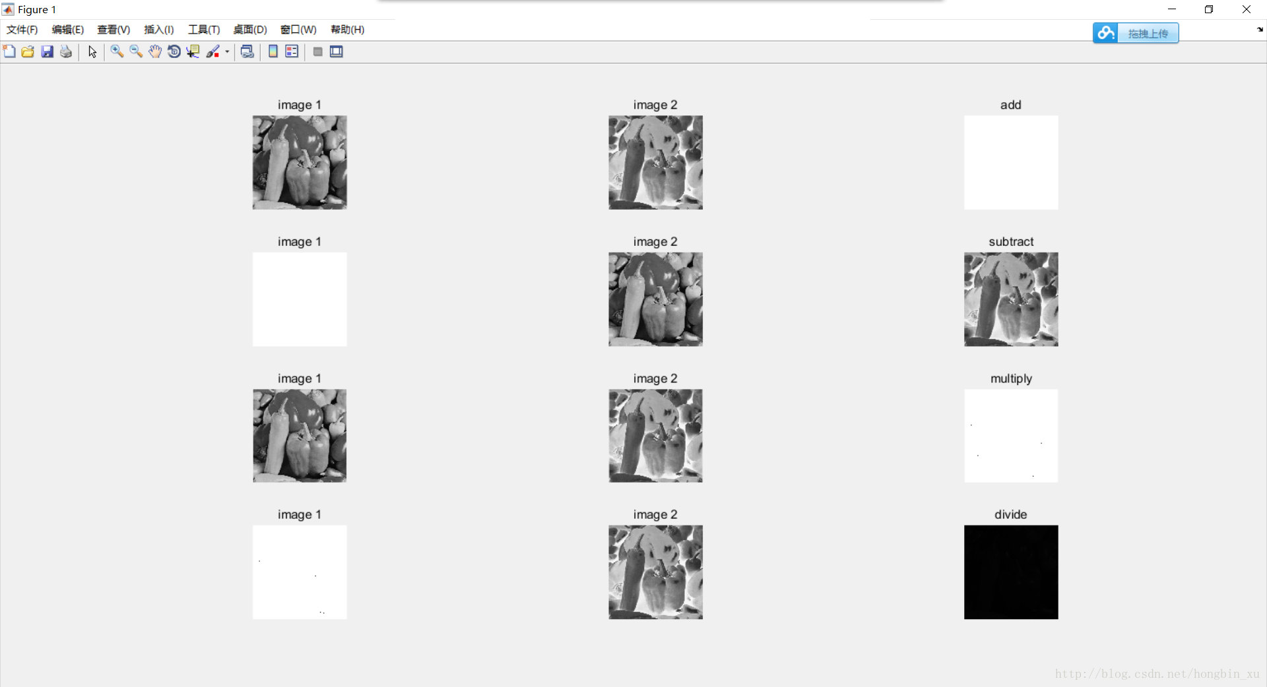Open the 插入(I) menu
Viewport: 1267px width, 687px height.
click(159, 30)
